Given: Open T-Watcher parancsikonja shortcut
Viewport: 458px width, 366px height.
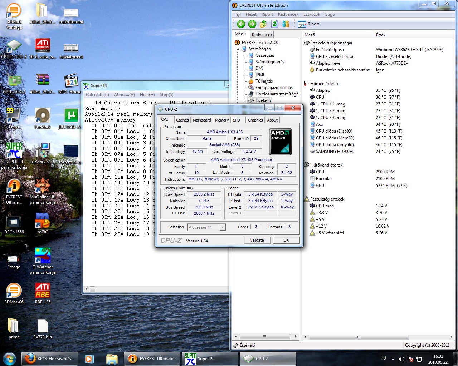Looking at the screenshot, I should (x=43, y=261).
